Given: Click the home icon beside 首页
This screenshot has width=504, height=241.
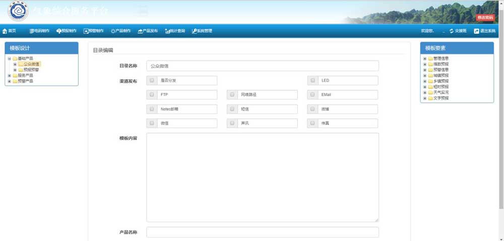Looking at the screenshot, I should coord(5,31).
